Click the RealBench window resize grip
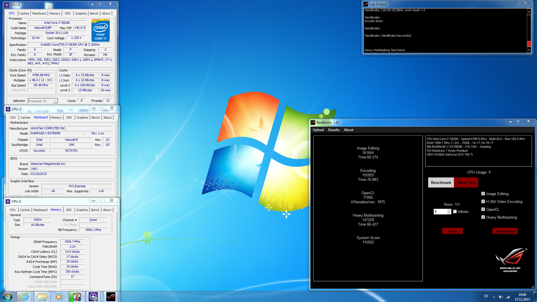The image size is (537, 302). coord(533,287)
